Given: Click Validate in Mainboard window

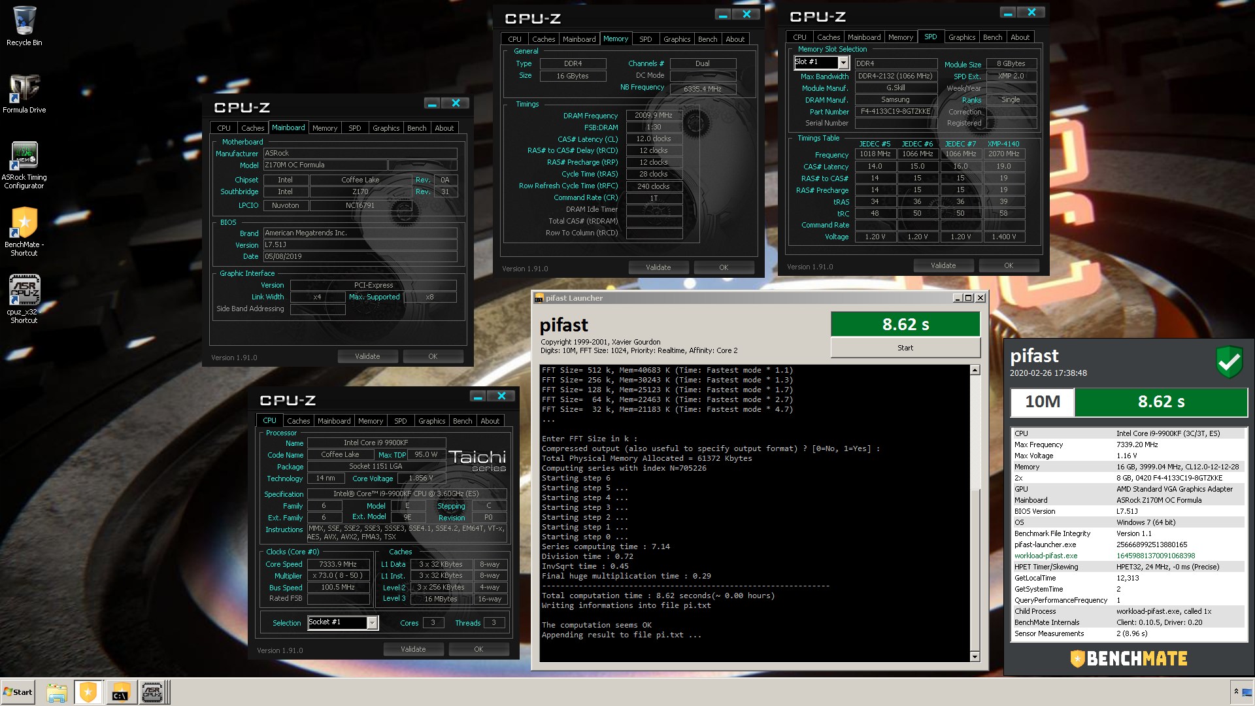Looking at the screenshot, I should (x=367, y=356).
